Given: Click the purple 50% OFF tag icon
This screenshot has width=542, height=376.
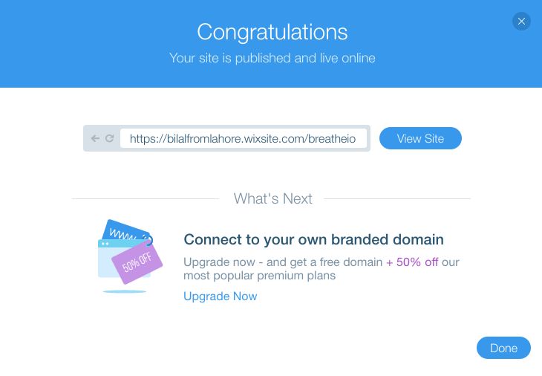Looking at the screenshot, I should point(137,262).
